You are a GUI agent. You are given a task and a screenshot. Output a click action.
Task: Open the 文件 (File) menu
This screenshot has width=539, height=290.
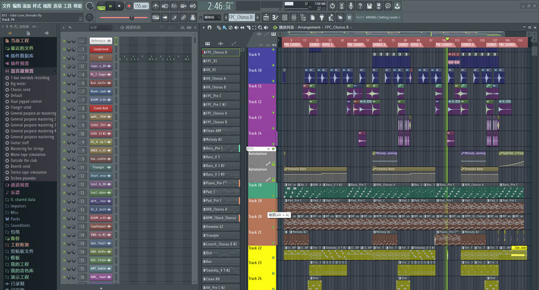click(x=6, y=6)
